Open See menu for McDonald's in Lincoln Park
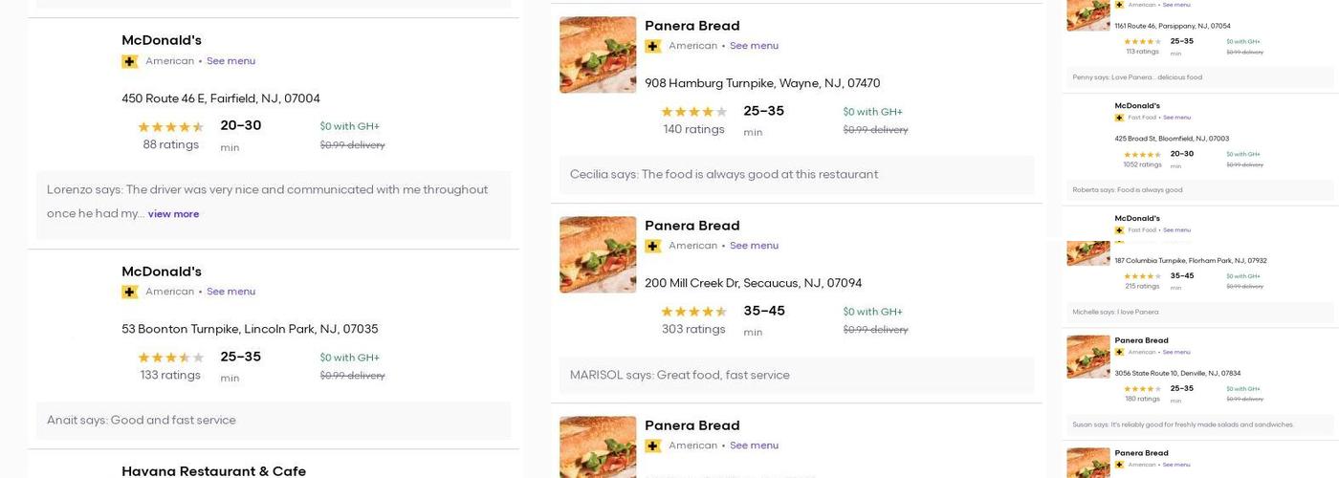Screen dimensions: 1339x478 coord(230,292)
